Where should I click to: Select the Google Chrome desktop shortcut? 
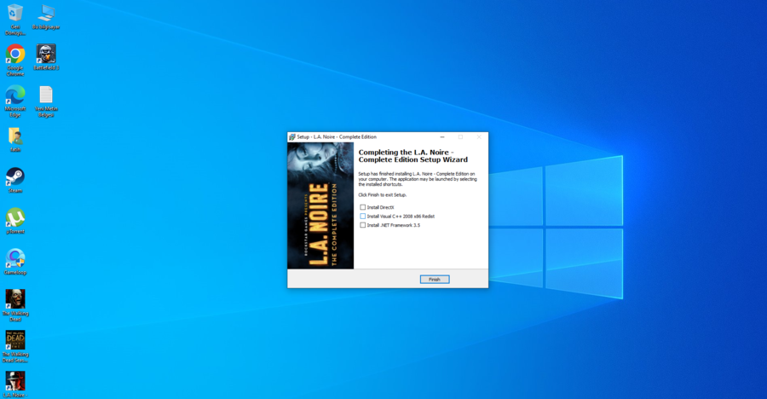tap(15, 61)
